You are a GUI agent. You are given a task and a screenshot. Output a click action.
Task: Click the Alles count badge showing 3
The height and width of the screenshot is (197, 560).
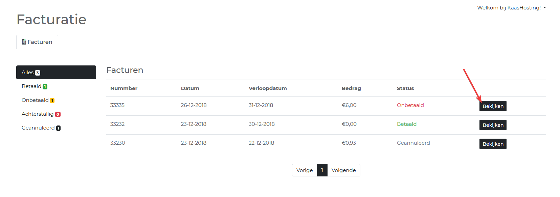(x=38, y=73)
